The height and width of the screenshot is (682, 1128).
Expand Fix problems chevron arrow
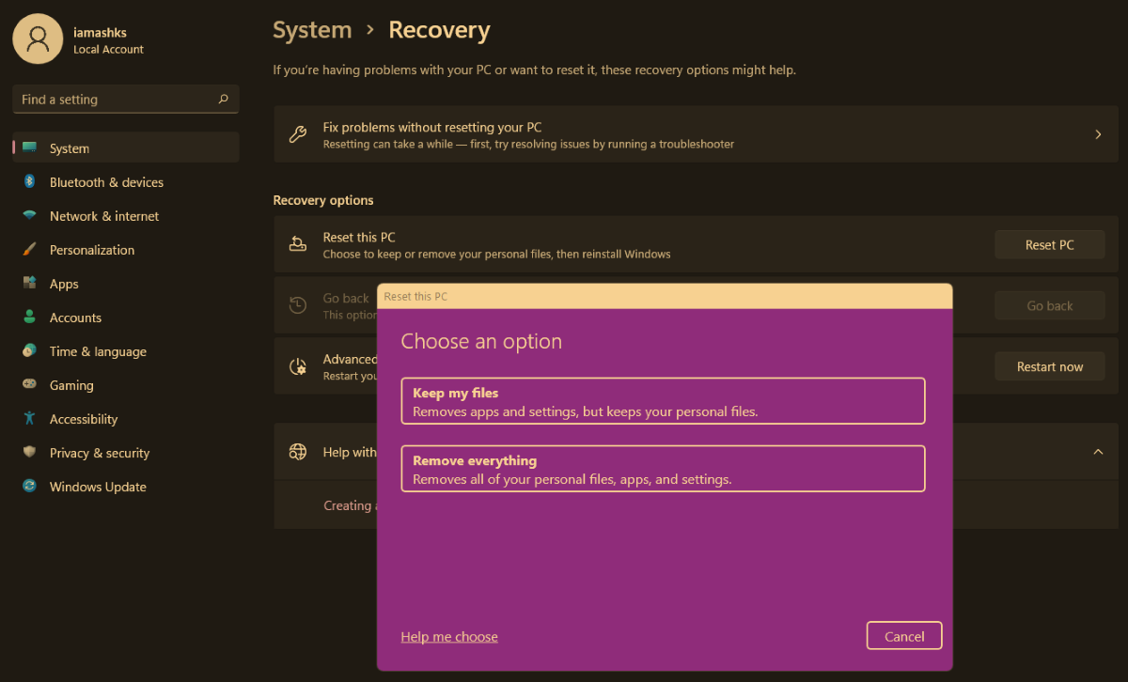coord(1098,134)
